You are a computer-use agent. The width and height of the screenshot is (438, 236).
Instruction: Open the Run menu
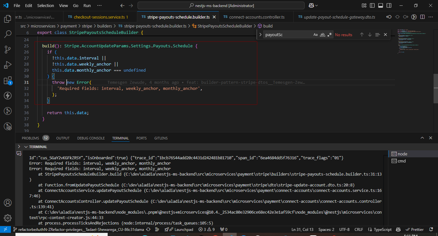(x=87, y=5)
